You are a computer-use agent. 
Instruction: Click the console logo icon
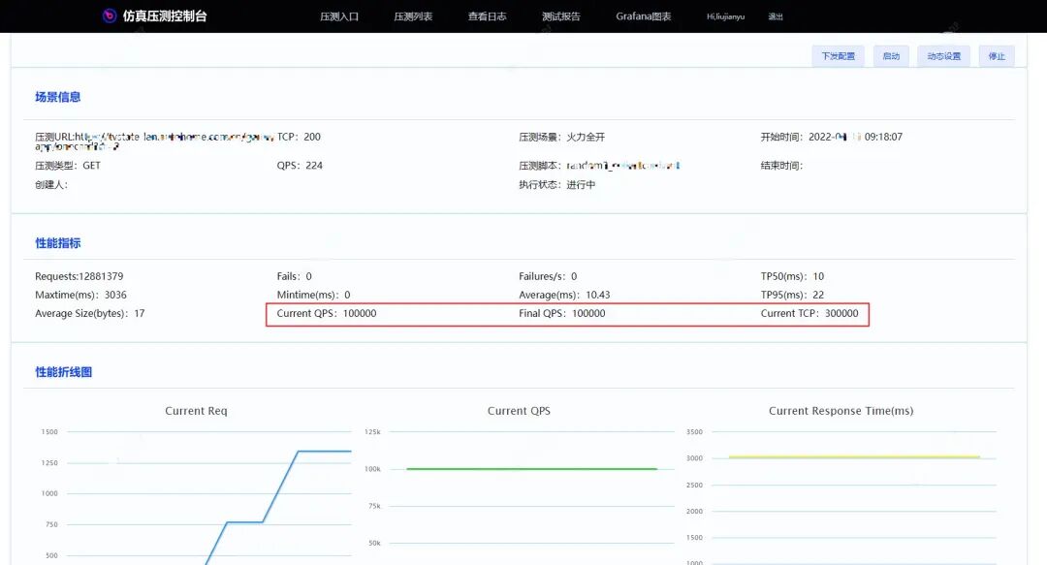pos(110,16)
